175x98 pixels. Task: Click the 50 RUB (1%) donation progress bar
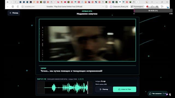(x=153, y=11)
